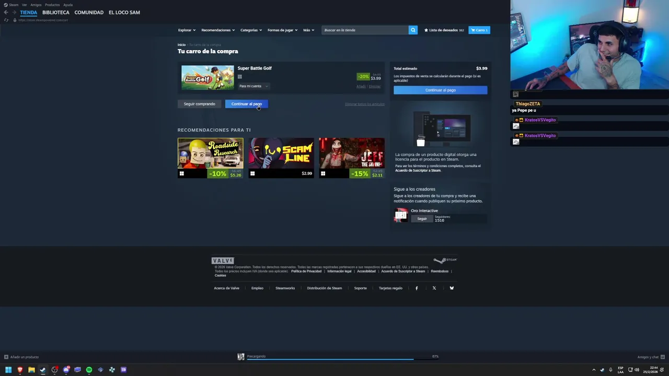Viewport: 669px width, 376px height.
Task: Expand the Formas de jugar dropdown
Action: click(282, 30)
